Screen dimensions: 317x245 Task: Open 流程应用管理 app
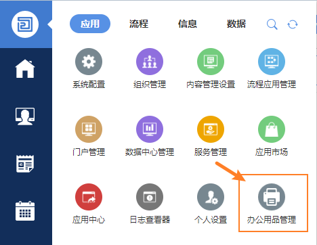272,62
